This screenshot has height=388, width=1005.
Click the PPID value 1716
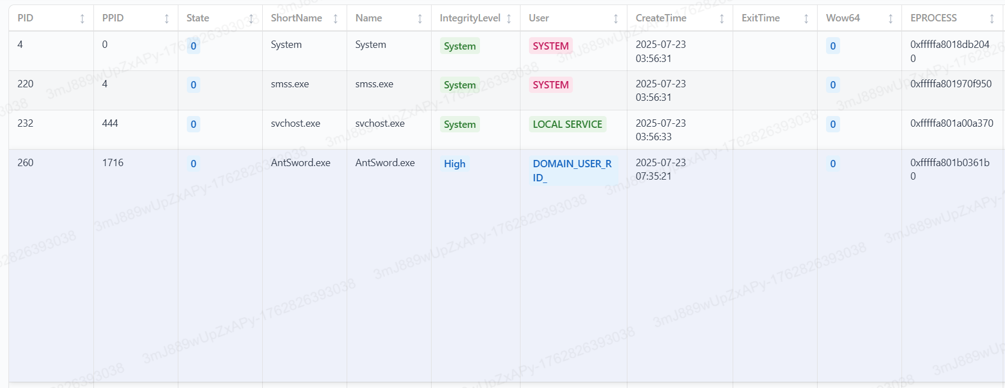pyautogui.click(x=113, y=163)
